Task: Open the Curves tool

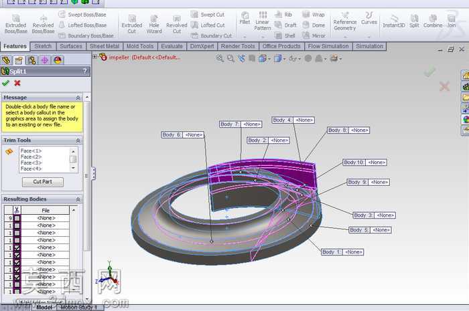Action: click(368, 19)
